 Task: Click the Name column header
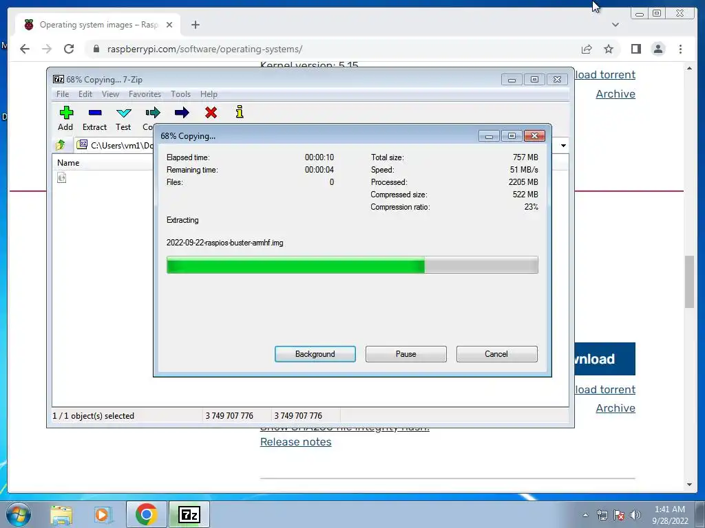click(x=68, y=162)
